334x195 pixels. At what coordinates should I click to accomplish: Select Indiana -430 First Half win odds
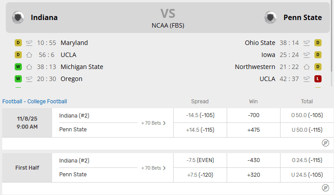(x=253, y=160)
